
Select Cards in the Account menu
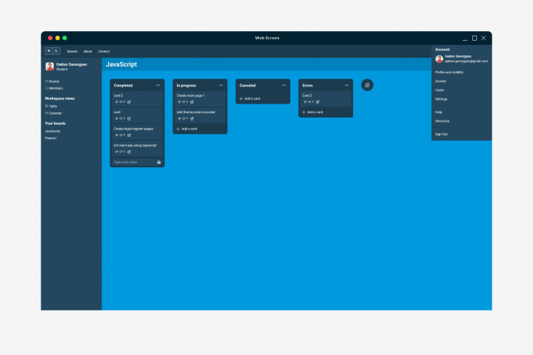tap(440, 90)
